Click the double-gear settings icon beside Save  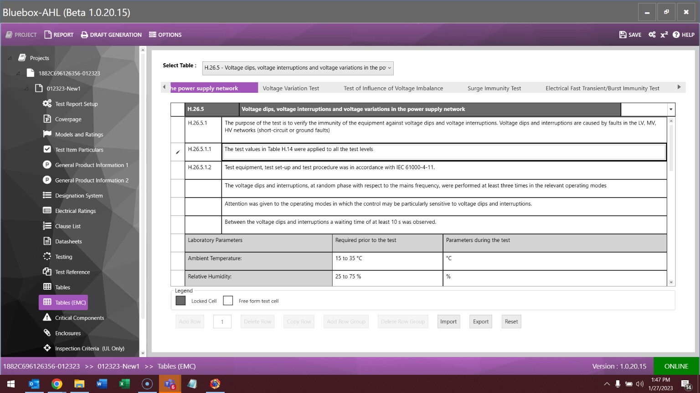pyautogui.click(x=652, y=35)
